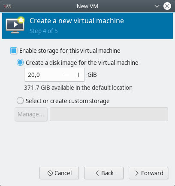
Task: Close the New VM dialog window
Action: [167, 6]
